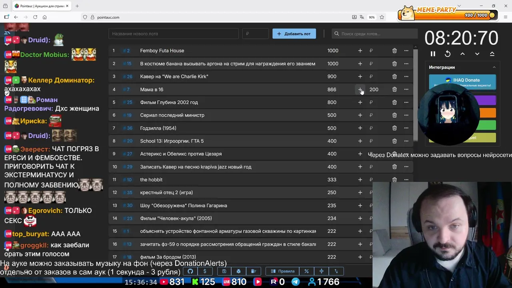Open more options for Сериал последний министр
This screenshot has width=512, height=288.
[406, 115]
